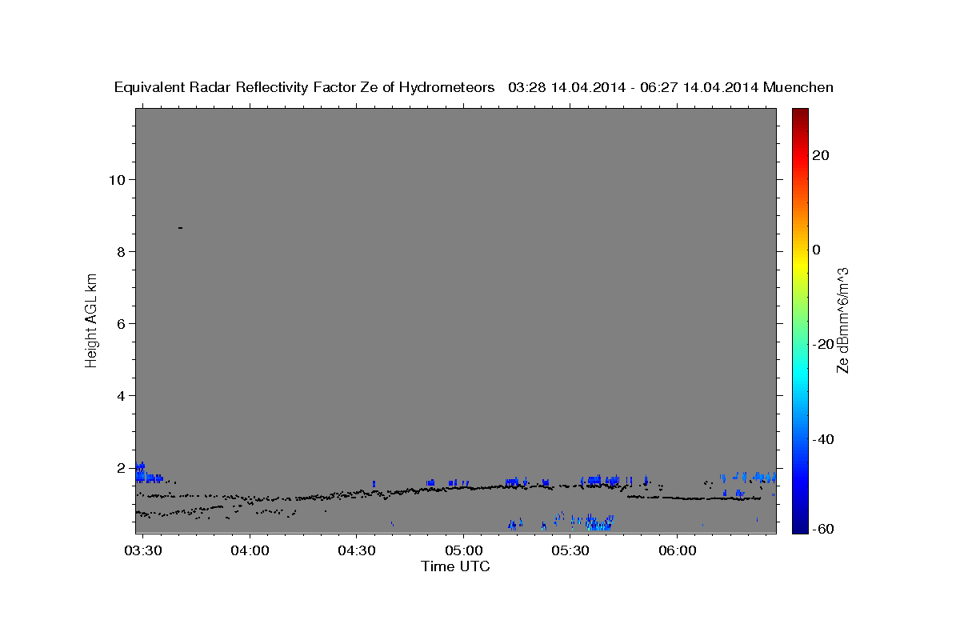This screenshot has height=640, width=960.
Task: Click the 03:30 time tick label
Action: [x=143, y=552]
